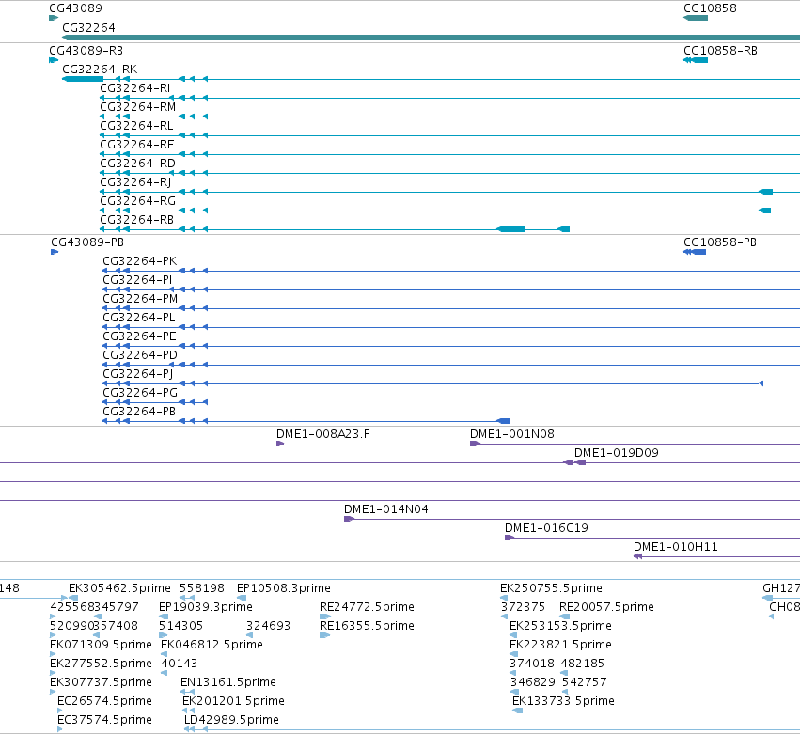Select protein label CG32264-PE
800x734 pixels.
139,336
